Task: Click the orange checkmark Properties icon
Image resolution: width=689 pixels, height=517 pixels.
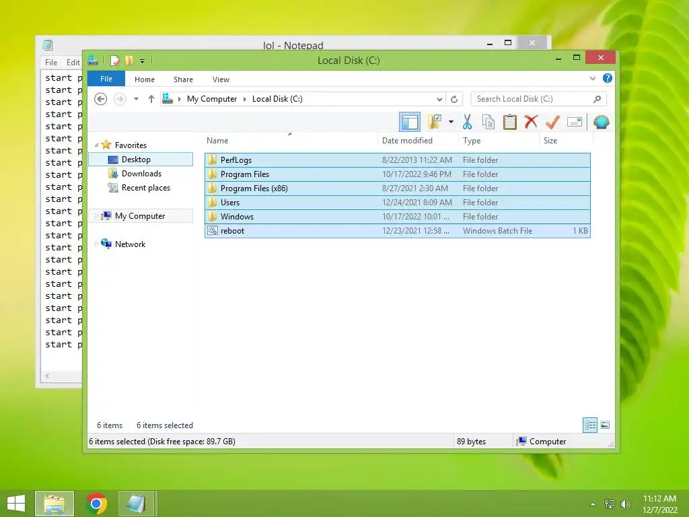Action: click(x=552, y=122)
